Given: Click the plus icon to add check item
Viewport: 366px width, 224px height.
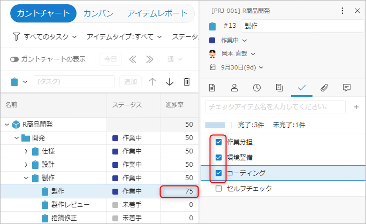Looking at the screenshot, I should 356,107.
